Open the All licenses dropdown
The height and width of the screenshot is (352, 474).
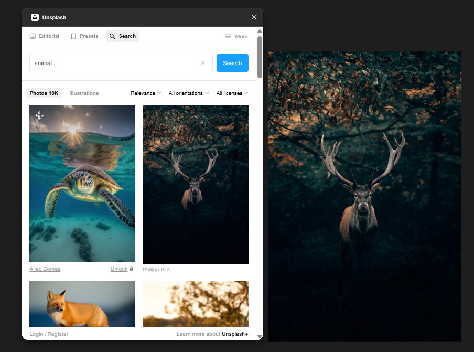pos(232,93)
